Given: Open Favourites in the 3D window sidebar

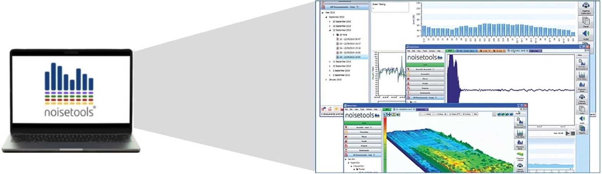Looking at the screenshot, I should tap(363, 132).
